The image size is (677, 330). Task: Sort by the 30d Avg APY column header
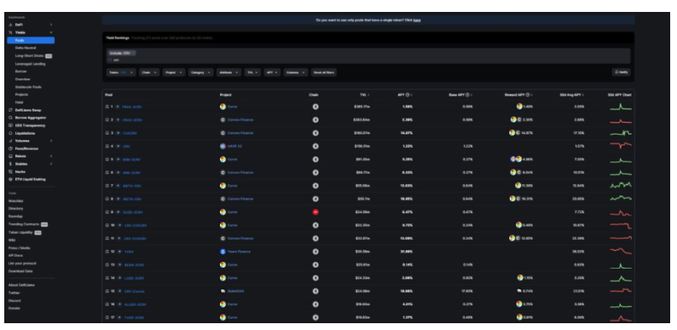point(572,95)
